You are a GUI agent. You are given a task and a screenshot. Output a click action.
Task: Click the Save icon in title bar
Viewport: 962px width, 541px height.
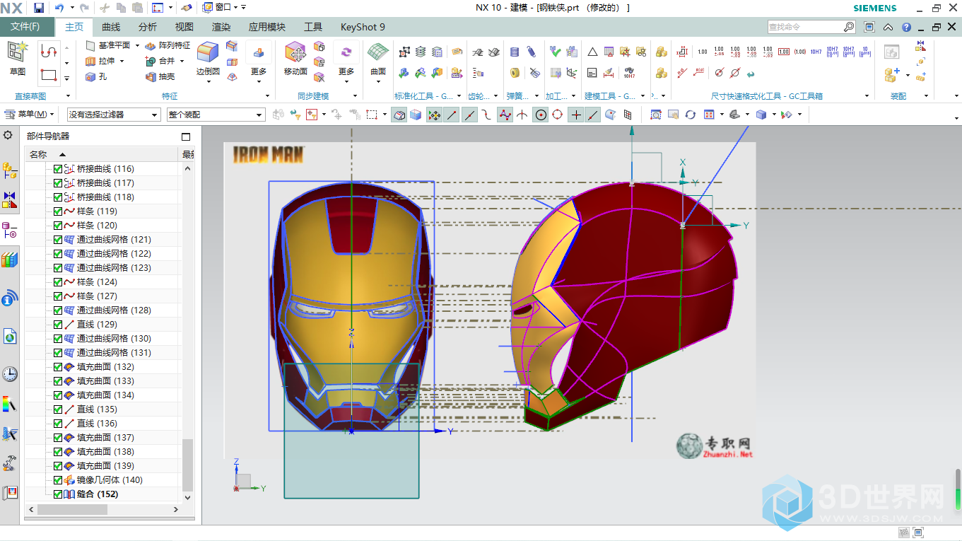click(39, 8)
